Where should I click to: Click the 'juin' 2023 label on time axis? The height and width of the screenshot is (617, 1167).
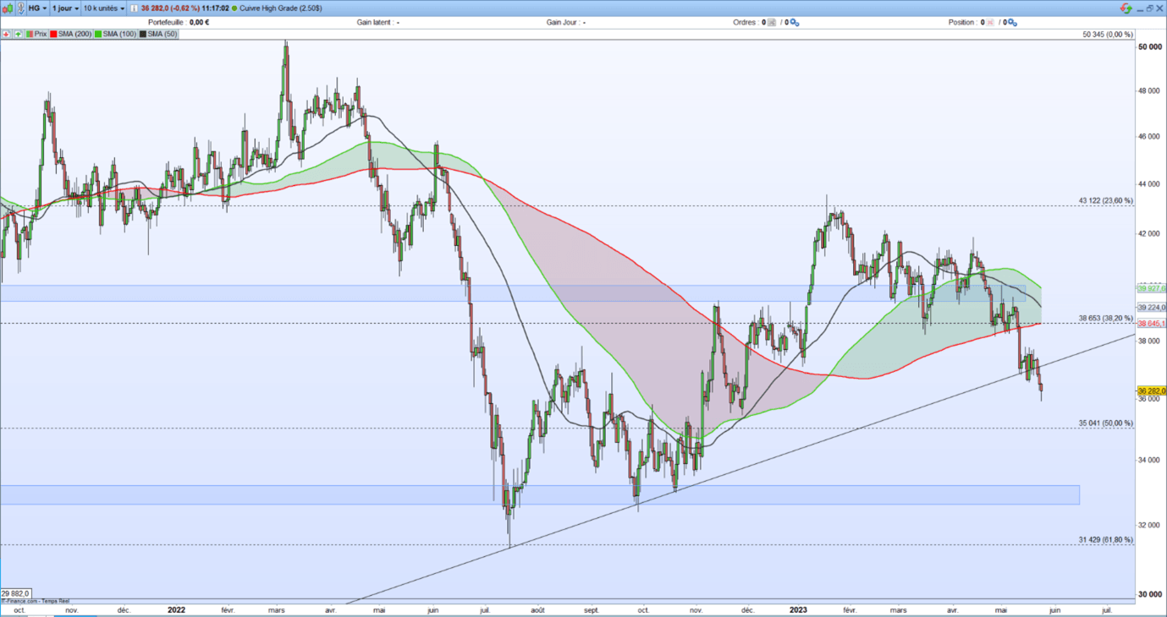pos(1054,609)
